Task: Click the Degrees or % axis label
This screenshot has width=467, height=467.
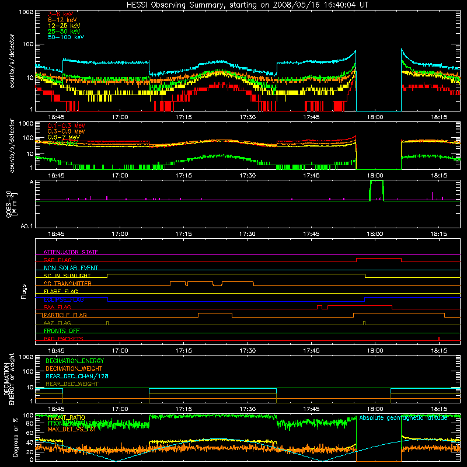Action: coord(15,437)
